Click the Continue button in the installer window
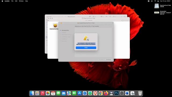Image resolution: width=172 pixels, height=97 pixels. 109,60
